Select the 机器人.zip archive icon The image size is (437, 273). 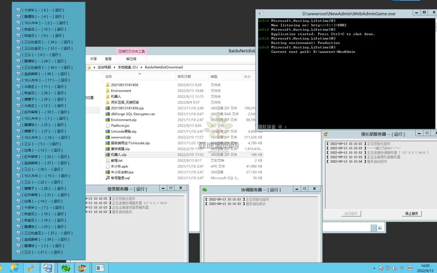pyautogui.click(x=108, y=155)
